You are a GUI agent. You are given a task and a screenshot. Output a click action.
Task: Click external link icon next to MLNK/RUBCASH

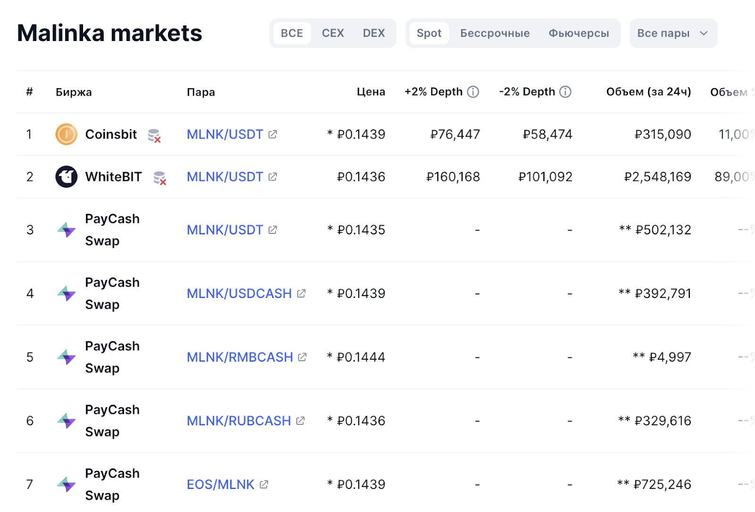301,421
